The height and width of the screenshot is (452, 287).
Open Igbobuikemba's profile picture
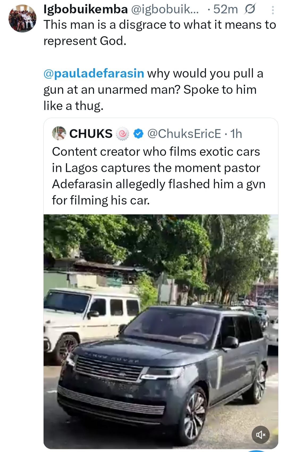tap(23, 19)
